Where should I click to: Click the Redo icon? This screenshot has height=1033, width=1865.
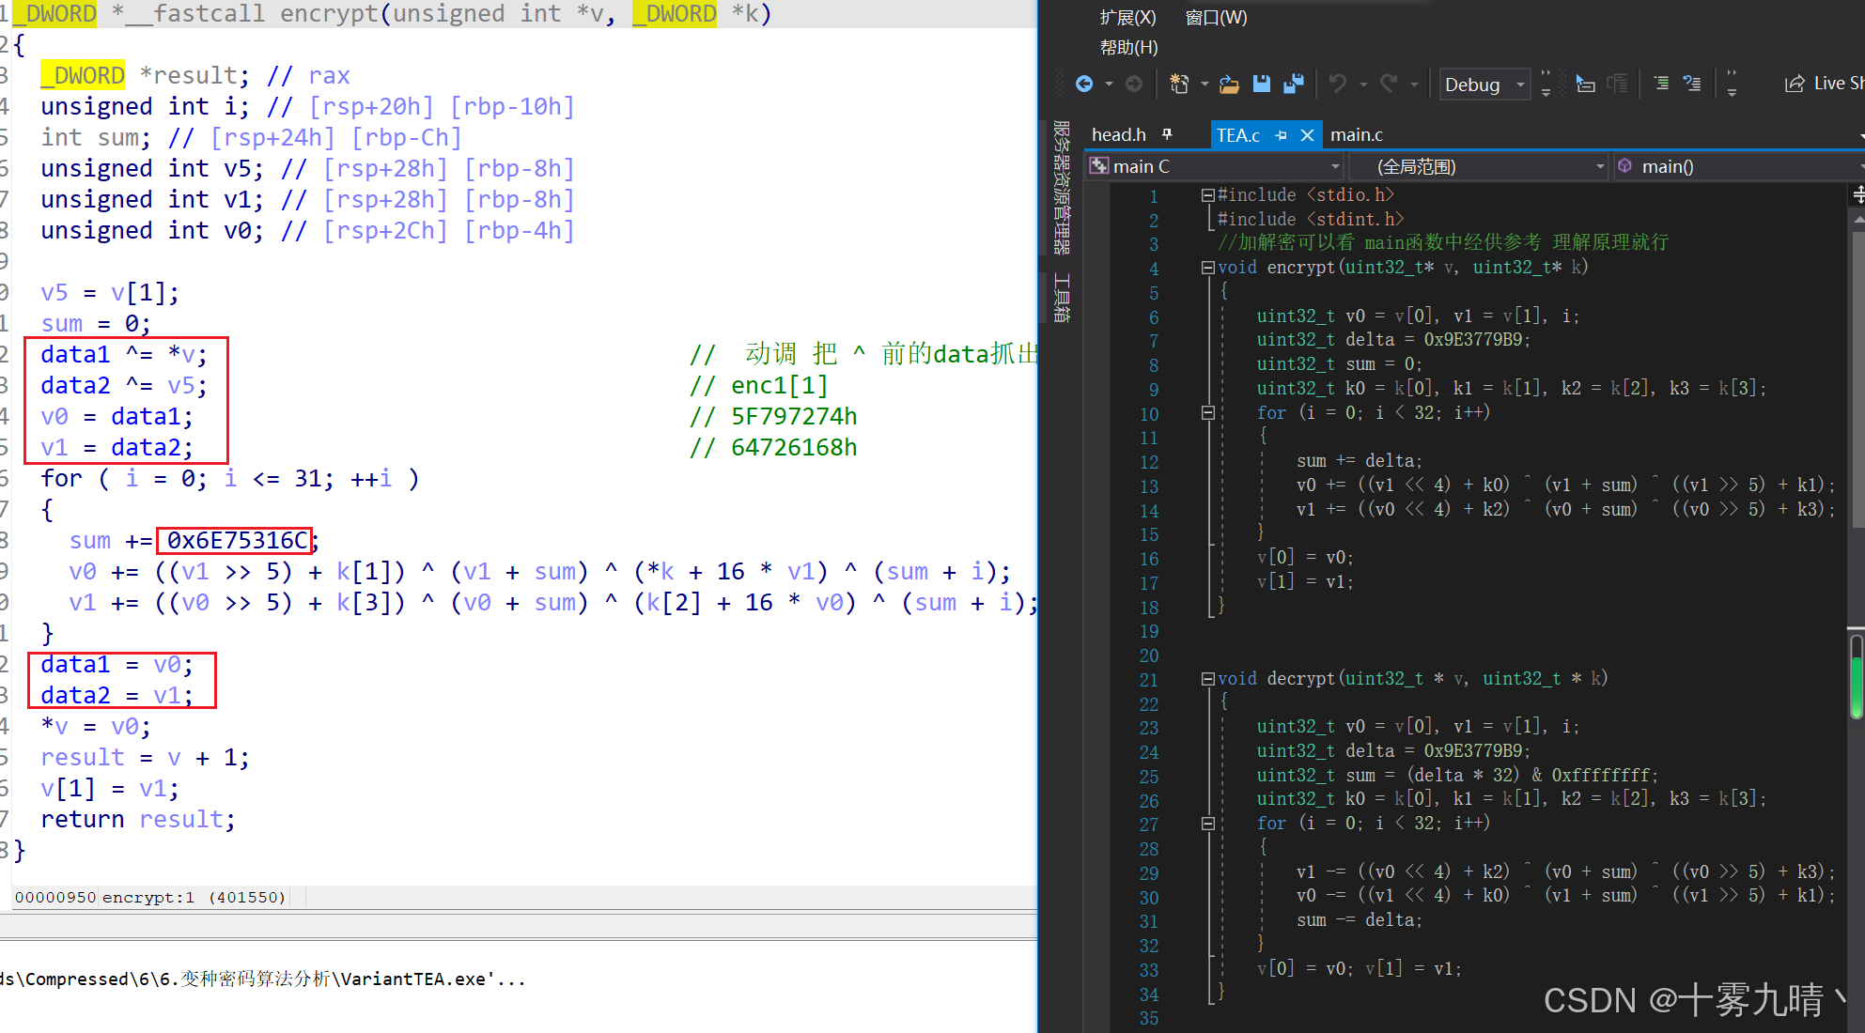[1389, 84]
